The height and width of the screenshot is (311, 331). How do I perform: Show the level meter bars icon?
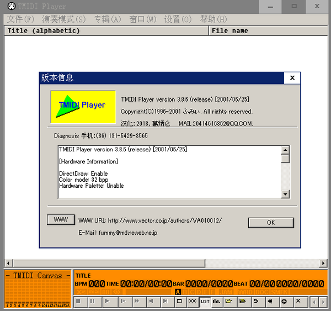(217, 302)
